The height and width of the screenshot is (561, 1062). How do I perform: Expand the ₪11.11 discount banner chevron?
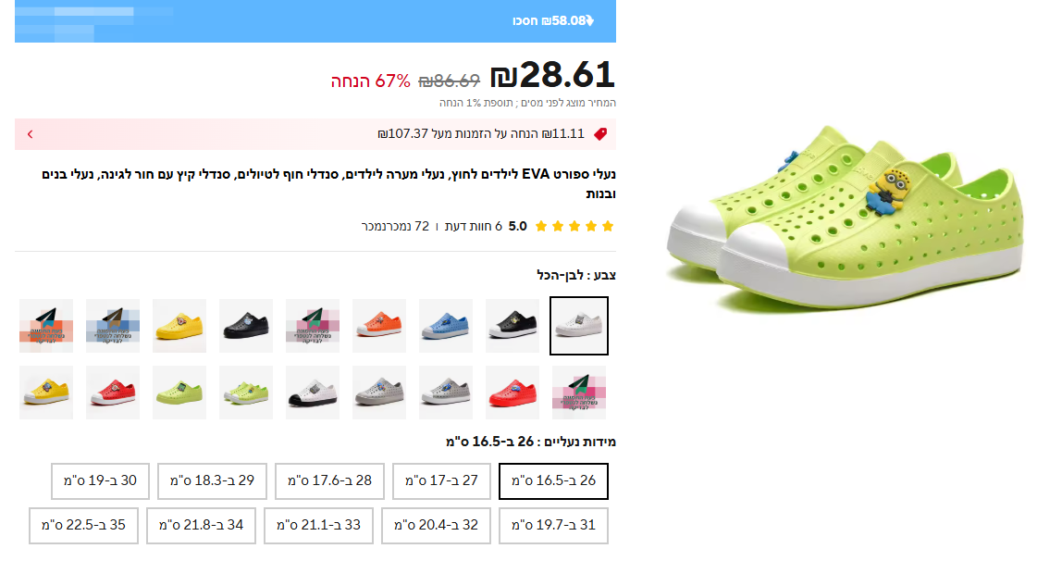click(30, 134)
